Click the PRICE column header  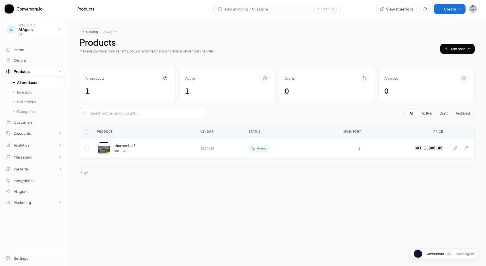438,132
